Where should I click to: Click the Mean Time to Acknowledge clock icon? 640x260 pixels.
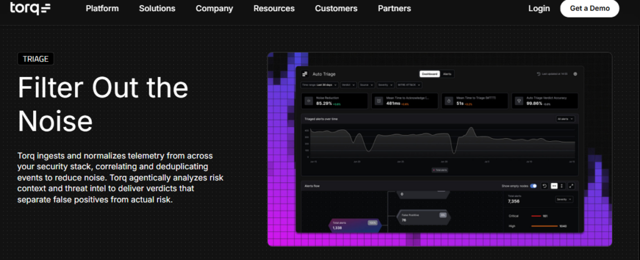379,101
